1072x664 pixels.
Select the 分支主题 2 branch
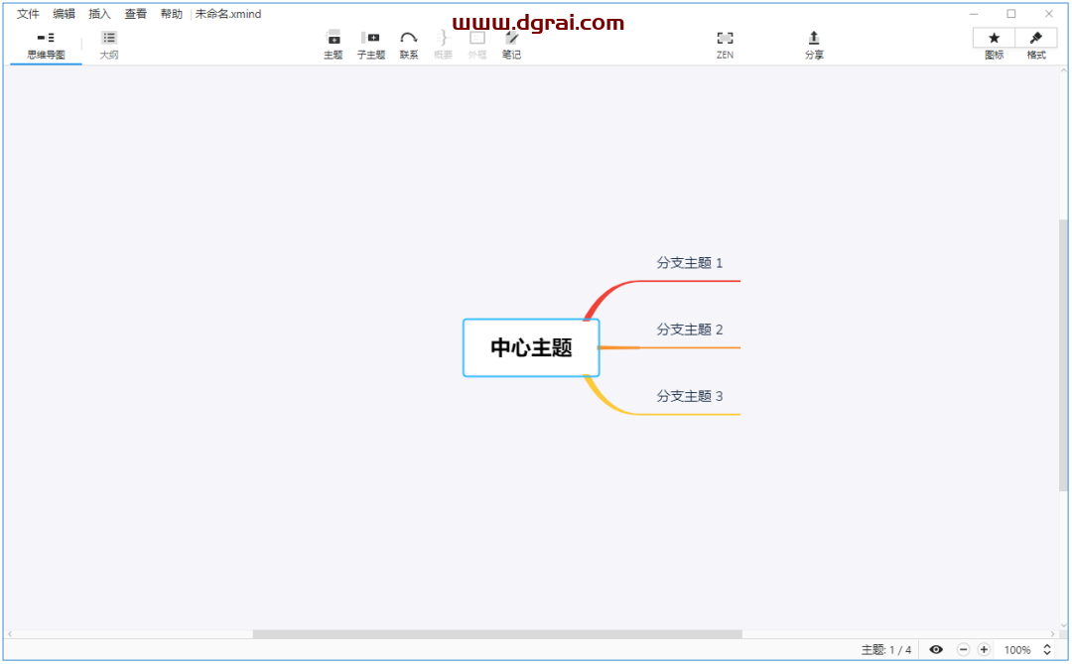click(689, 330)
